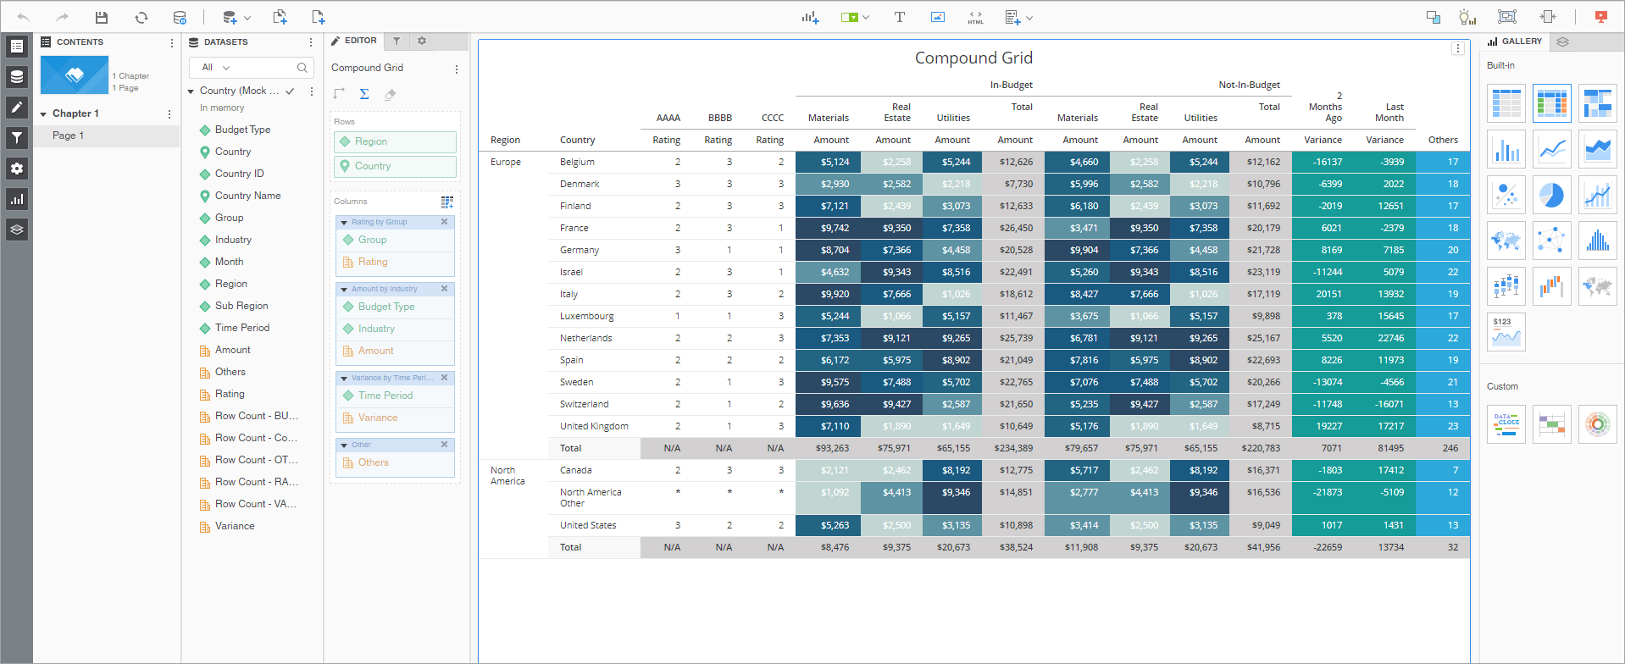Choose the Line chart visualization
Viewport: 1625px width, 664px height.
coord(1551,150)
